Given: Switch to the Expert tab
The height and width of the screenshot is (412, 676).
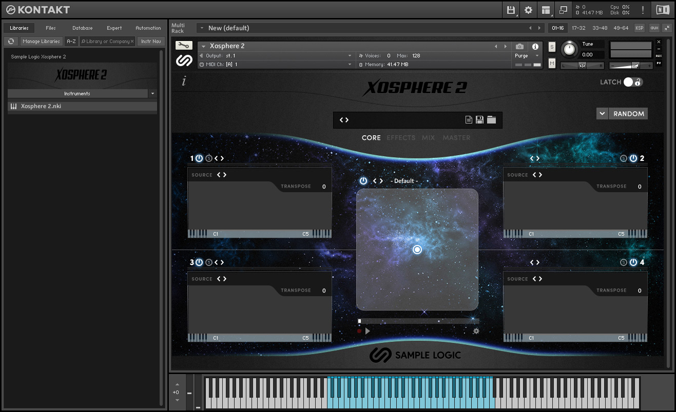Looking at the screenshot, I should click(114, 28).
